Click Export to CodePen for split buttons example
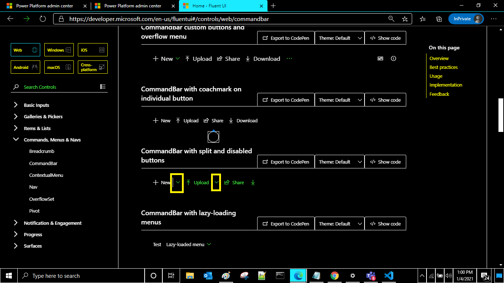Screen dimensions: 504x283 tap(286, 161)
